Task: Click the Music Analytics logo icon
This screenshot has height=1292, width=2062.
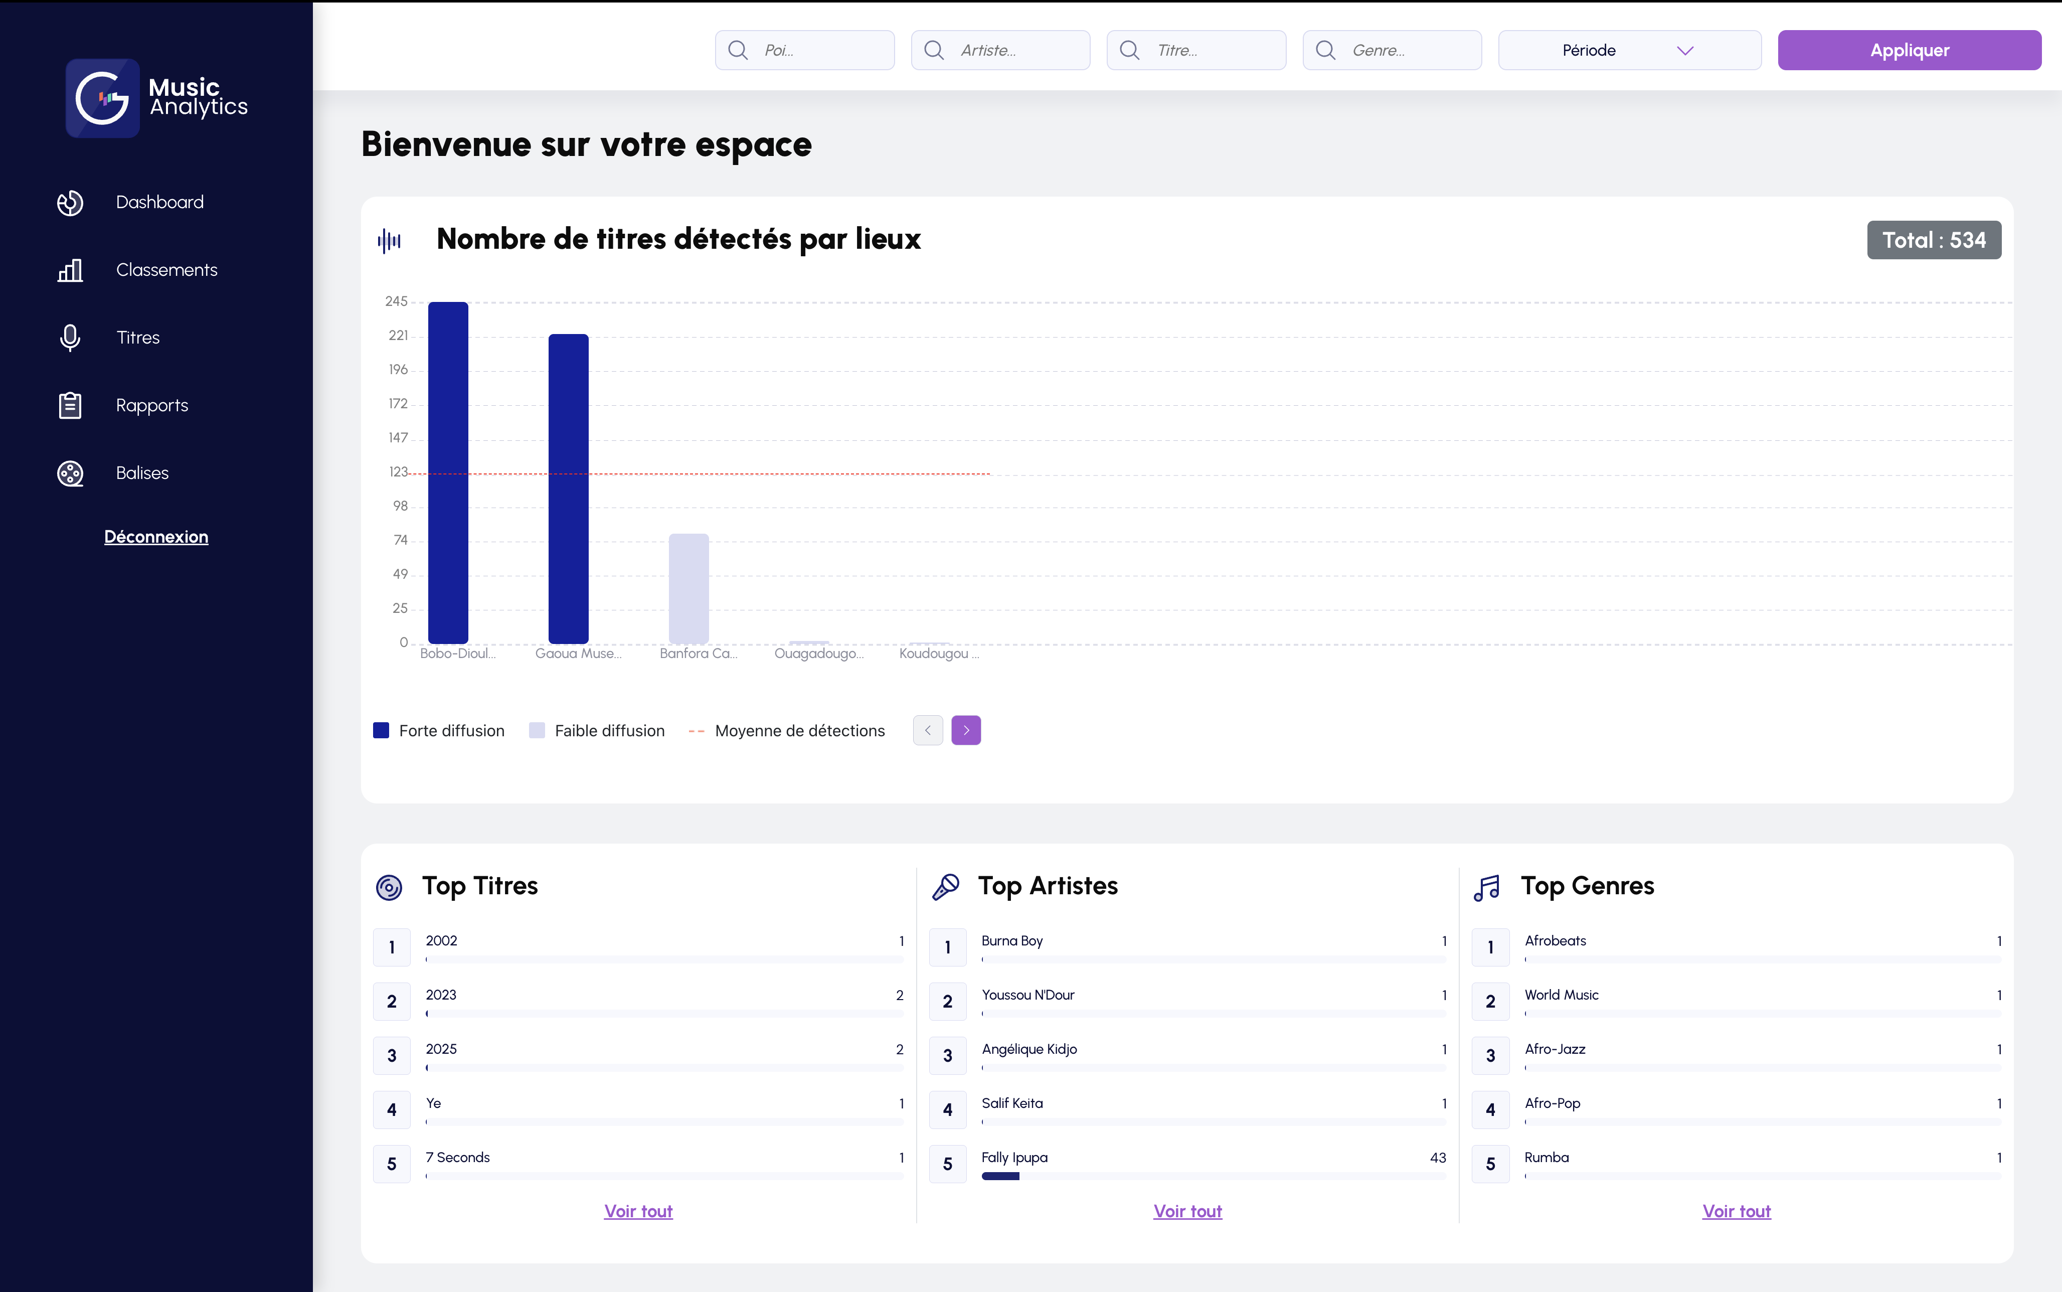Action: pyautogui.click(x=102, y=98)
